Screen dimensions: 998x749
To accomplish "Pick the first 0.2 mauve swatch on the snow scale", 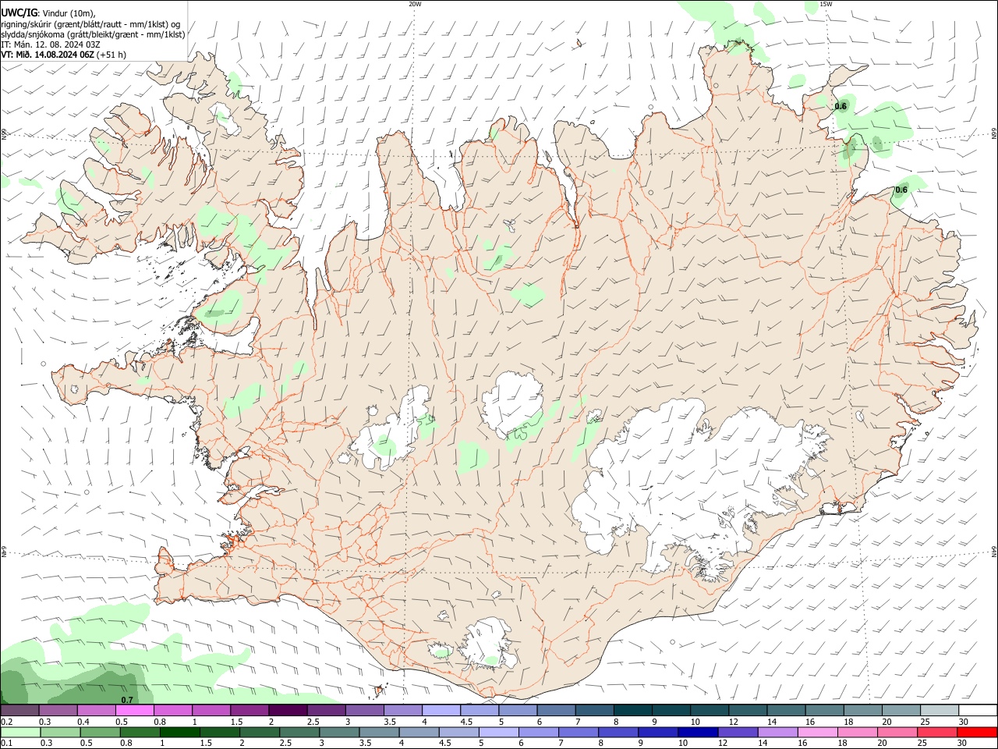I will tap(19, 710).
